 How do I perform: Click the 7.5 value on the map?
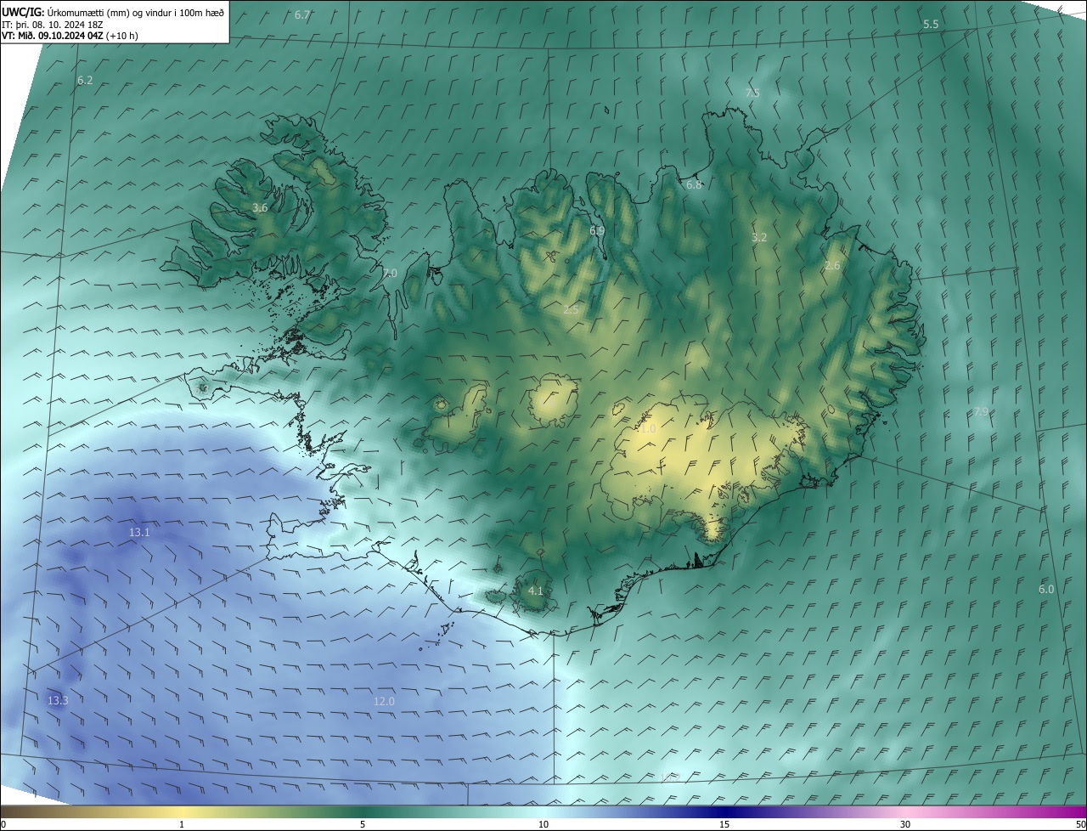(x=752, y=93)
